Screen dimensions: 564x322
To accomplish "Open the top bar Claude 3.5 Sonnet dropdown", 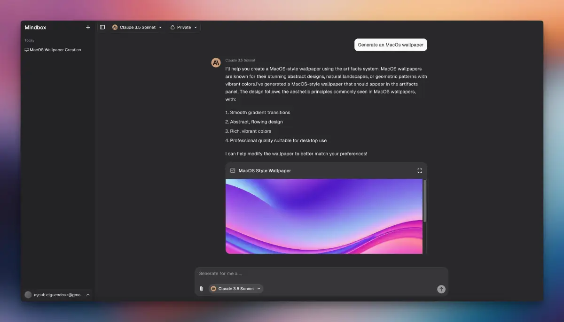I will pyautogui.click(x=137, y=28).
